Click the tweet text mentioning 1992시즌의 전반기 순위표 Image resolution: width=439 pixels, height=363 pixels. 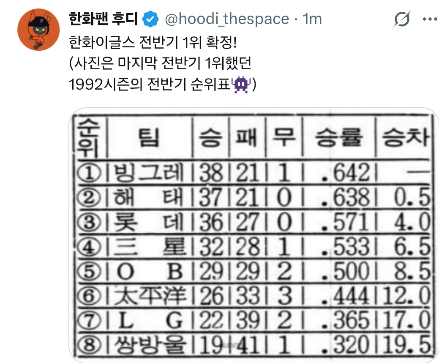162,85
